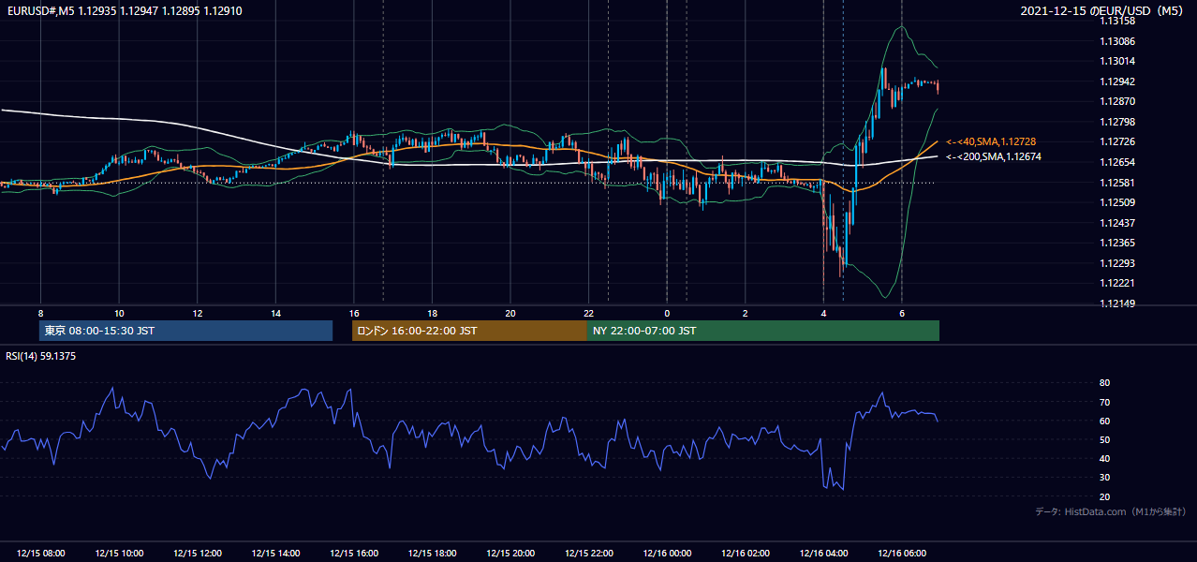Click price axis label 1.12365

(1117, 243)
